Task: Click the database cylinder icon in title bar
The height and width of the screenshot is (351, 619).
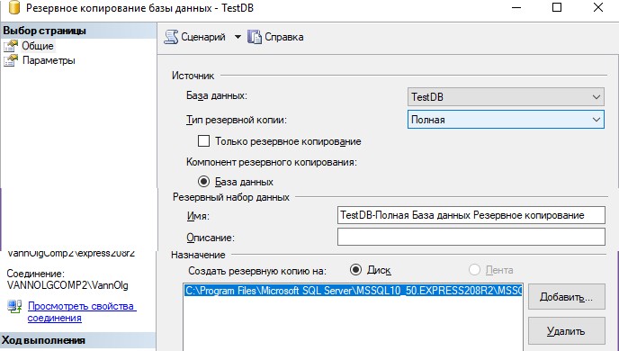Action: (14, 7)
